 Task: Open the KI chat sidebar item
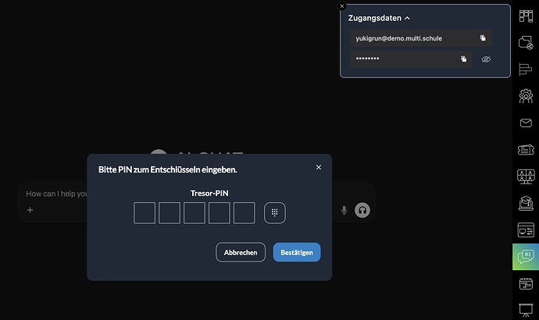[x=526, y=257]
